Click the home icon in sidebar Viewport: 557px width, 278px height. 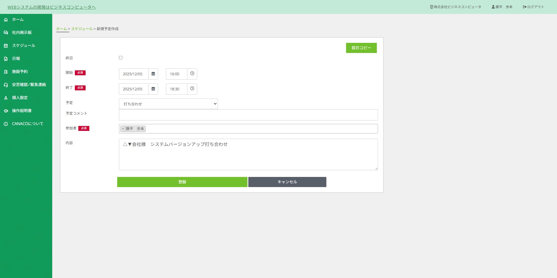(6, 20)
